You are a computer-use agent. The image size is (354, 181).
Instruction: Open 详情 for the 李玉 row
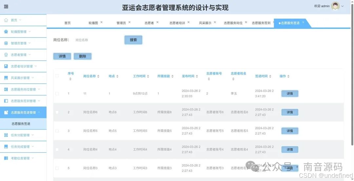(290, 93)
